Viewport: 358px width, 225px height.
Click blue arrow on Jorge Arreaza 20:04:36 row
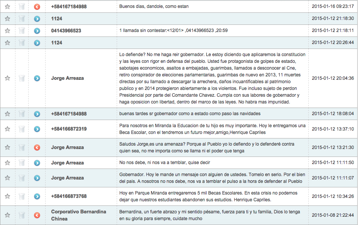[37, 78]
